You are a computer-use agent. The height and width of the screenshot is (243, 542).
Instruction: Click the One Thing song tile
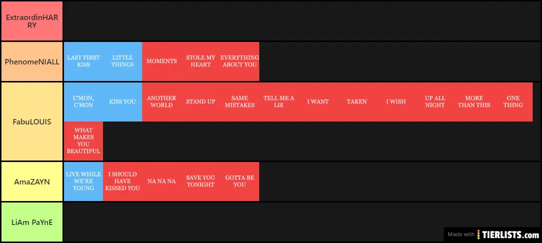tap(513, 101)
